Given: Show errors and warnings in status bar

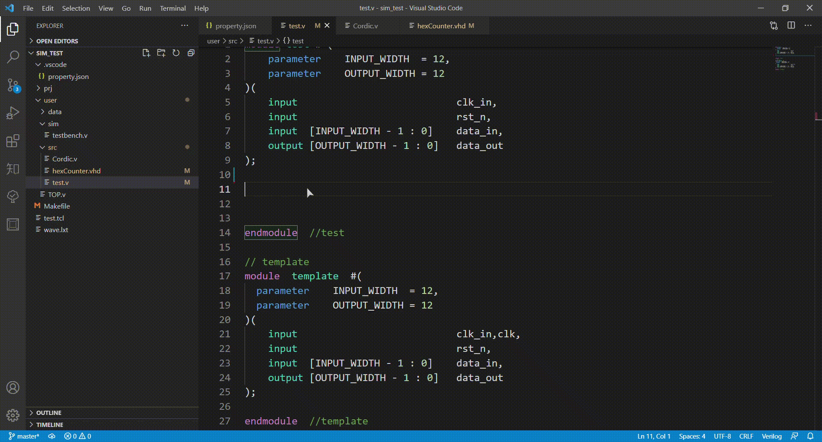Looking at the screenshot, I should [77, 436].
